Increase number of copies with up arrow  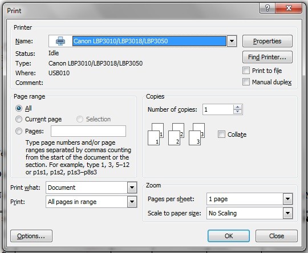click(238, 107)
